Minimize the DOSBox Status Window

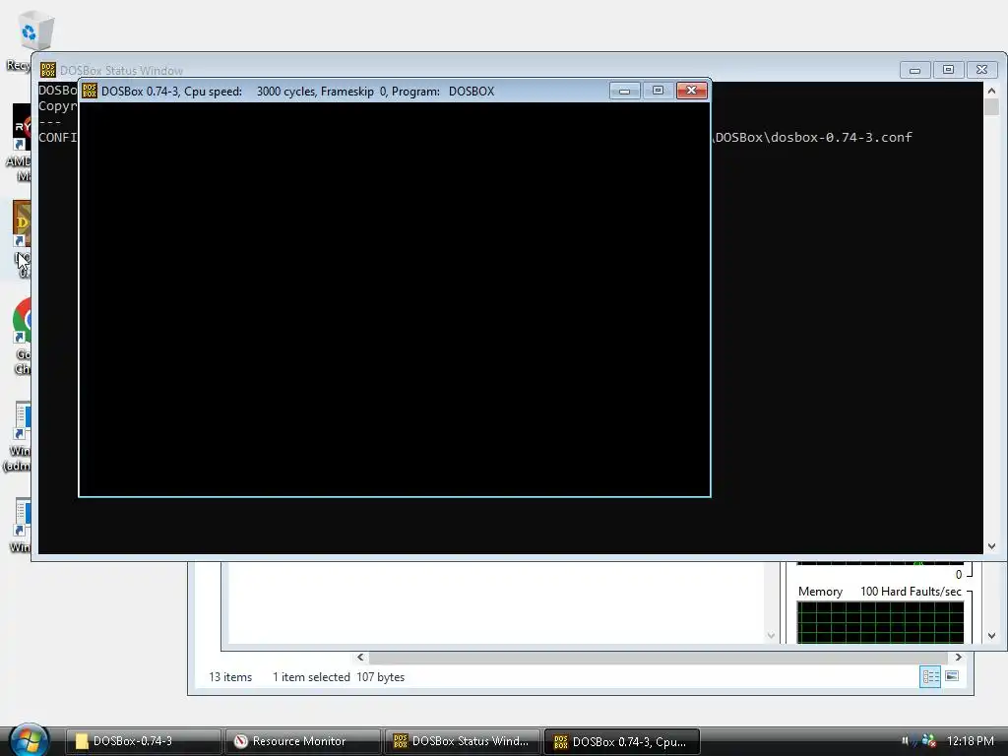click(x=914, y=70)
